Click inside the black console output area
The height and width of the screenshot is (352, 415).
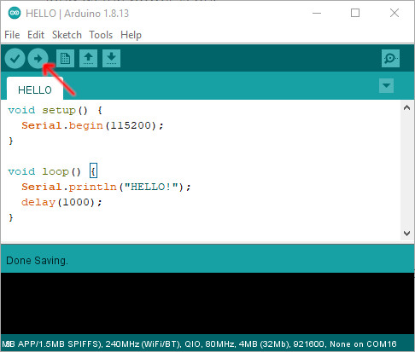click(x=207, y=303)
